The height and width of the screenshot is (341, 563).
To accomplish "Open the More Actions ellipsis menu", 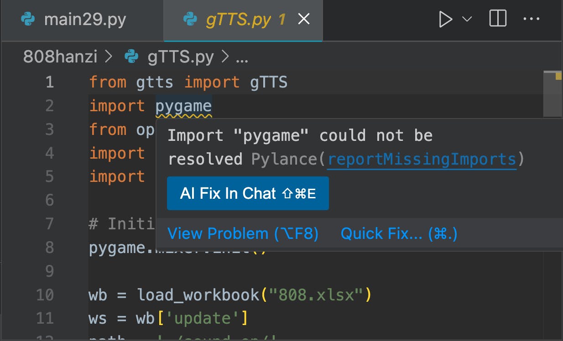I will [531, 20].
